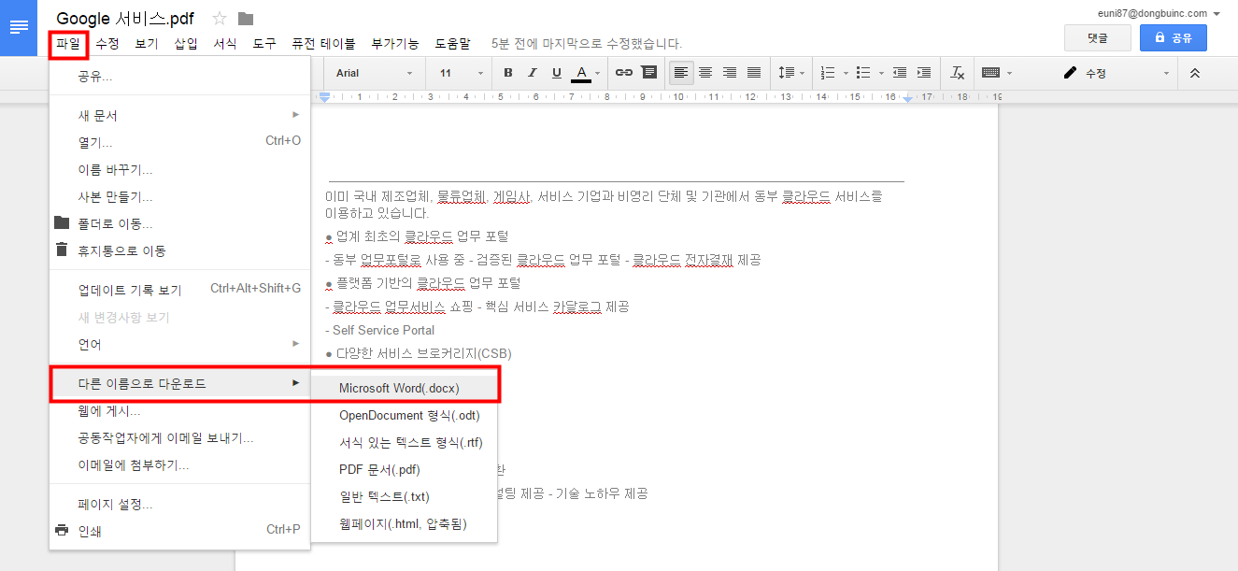The image size is (1238, 571).
Task: Toggle bold formatting
Action: click(x=508, y=73)
